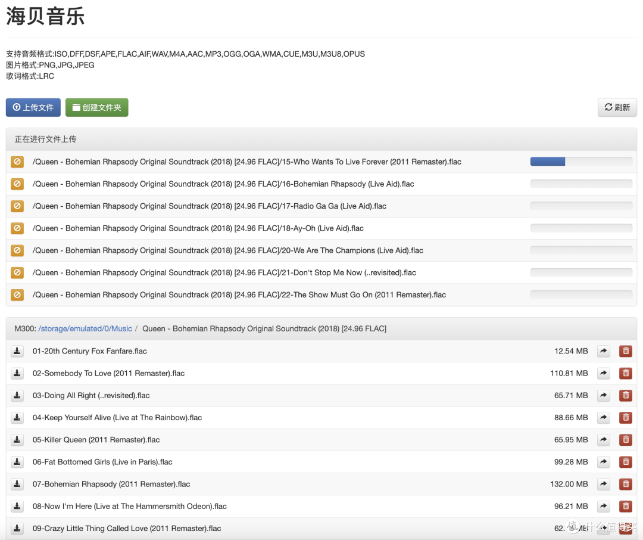The height and width of the screenshot is (540, 643).
Task: Download 09-Crazy Little Thing Called Love file
Action: (x=17, y=529)
